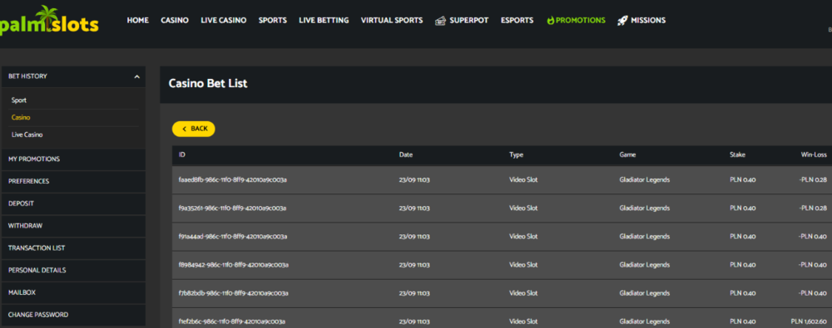Open the Superpot page link
832x328 pixels.
[x=469, y=21]
